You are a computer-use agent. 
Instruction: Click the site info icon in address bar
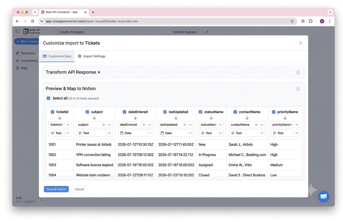click(x=42, y=21)
